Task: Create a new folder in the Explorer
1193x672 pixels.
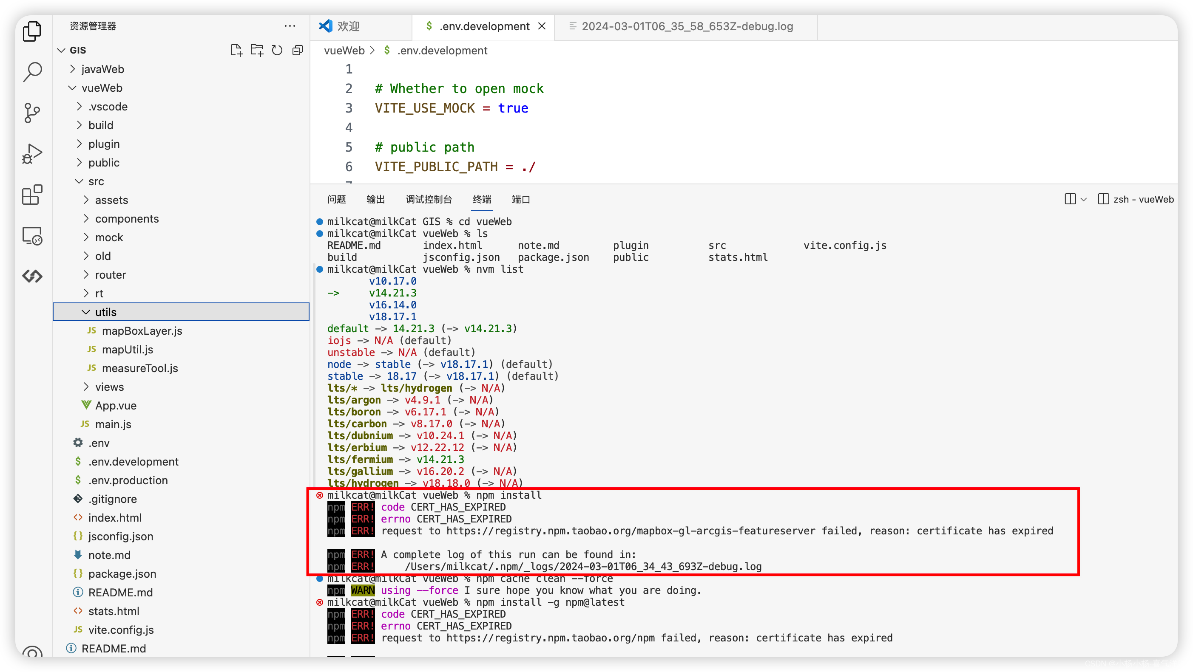Action: 257,50
